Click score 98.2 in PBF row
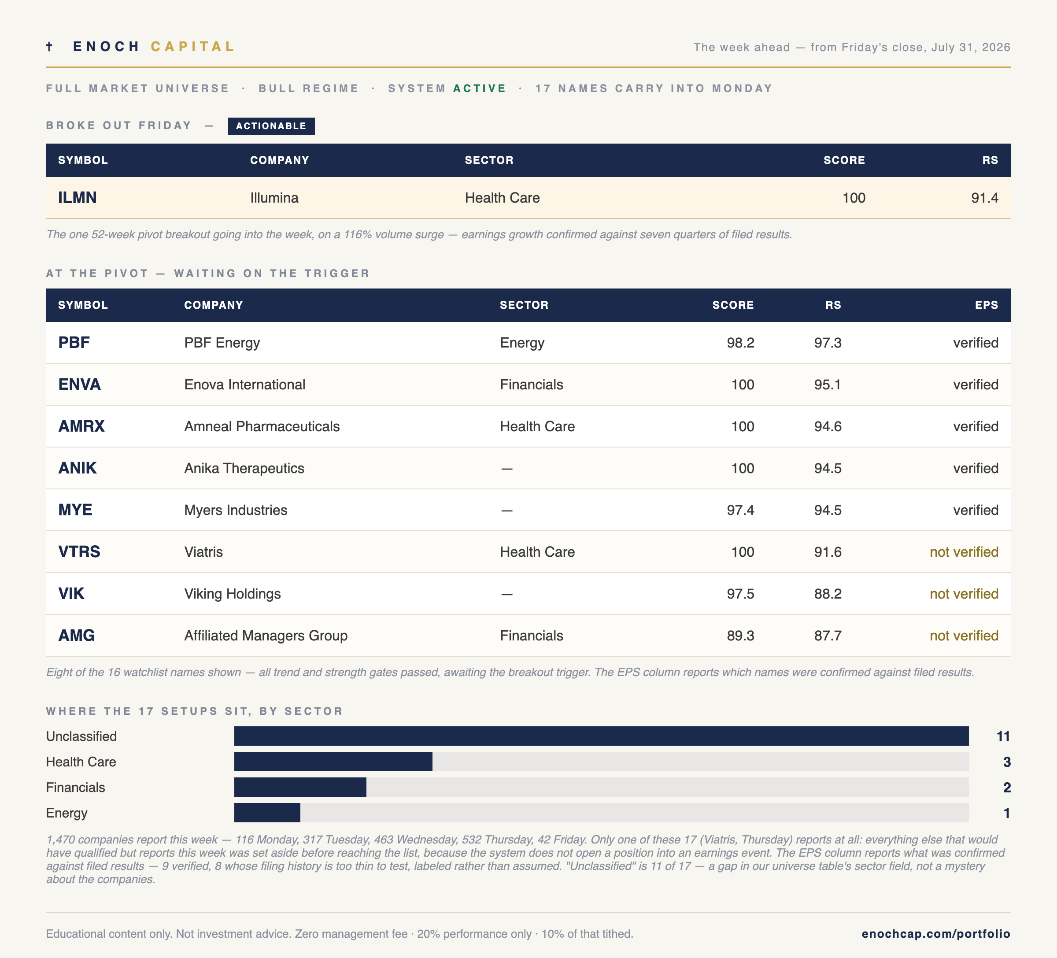The width and height of the screenshot is (1057, 958). pyautogui.click(x=740, y=342)
